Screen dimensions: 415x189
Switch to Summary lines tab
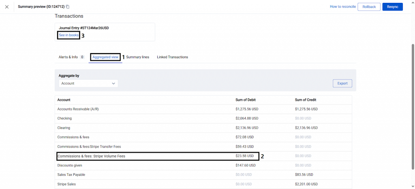pyautogui.click(x=137, y=57)
